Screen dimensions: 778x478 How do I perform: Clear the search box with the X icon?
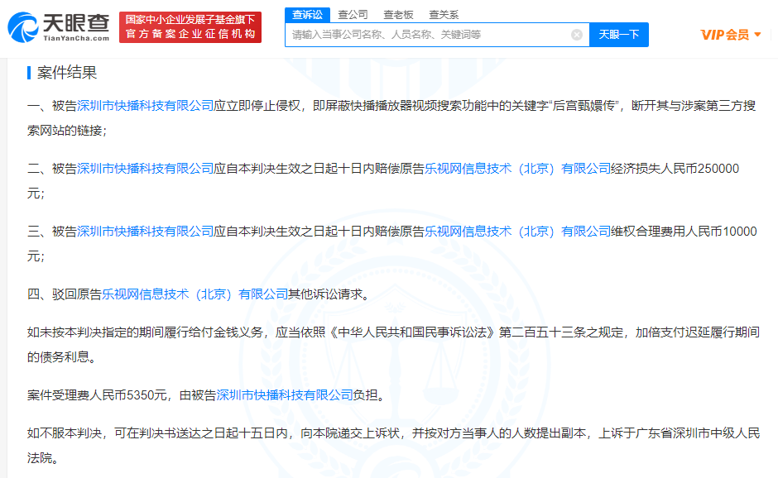pyautogui.click(x=577, y=35)
